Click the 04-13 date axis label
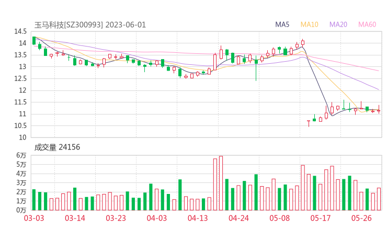The width and height of the screenshot is (387, 230). point(198,218)
